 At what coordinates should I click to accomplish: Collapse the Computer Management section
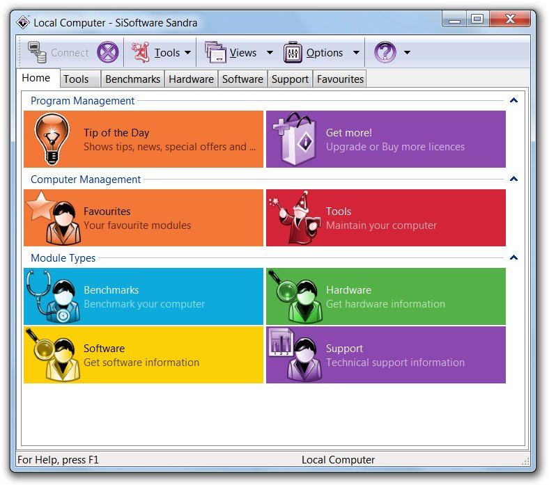514,180
